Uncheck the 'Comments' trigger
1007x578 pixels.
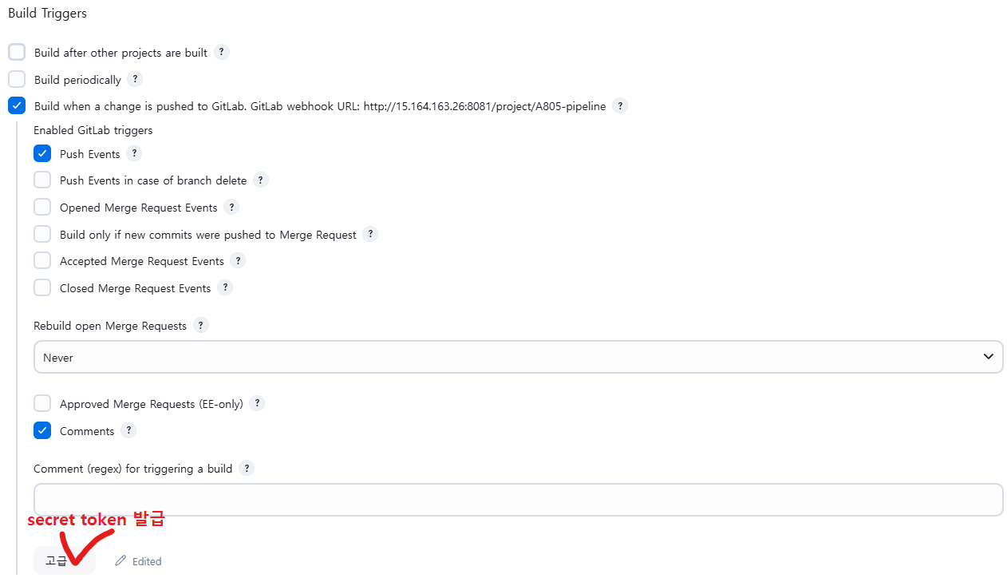tap(41, 430)
